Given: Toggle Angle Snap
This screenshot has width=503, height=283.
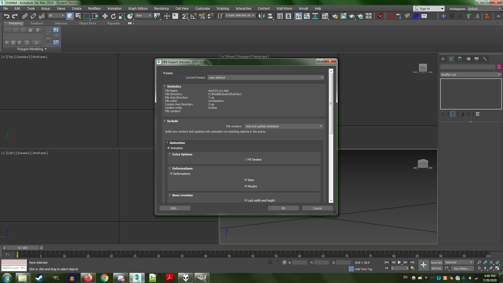Looking at the screenshot, I should point(194,16).
